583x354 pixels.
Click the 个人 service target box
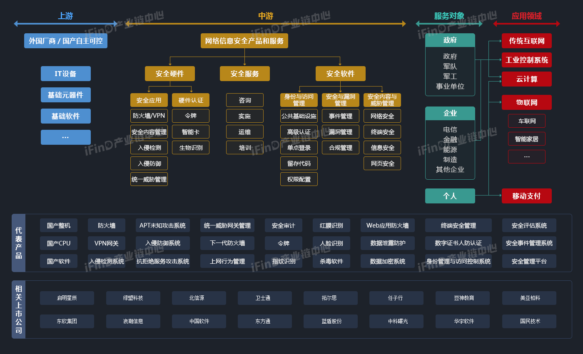coord(450,196)
